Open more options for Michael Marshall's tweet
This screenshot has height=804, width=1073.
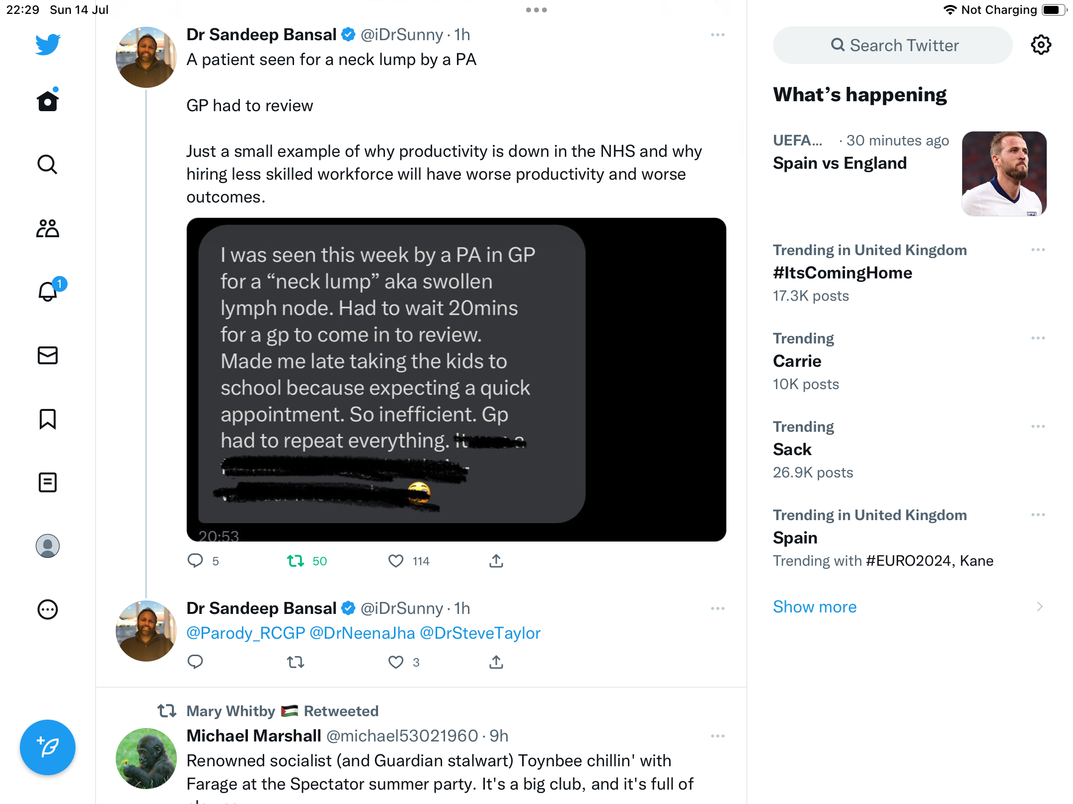click(718, 736)
